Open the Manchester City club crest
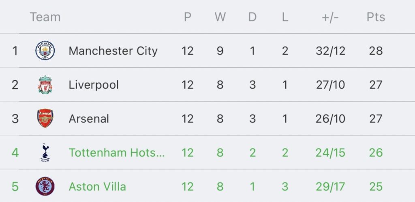The width and height of the screenshot is (415, 202). pyautogui.click(x=45, y=51)
